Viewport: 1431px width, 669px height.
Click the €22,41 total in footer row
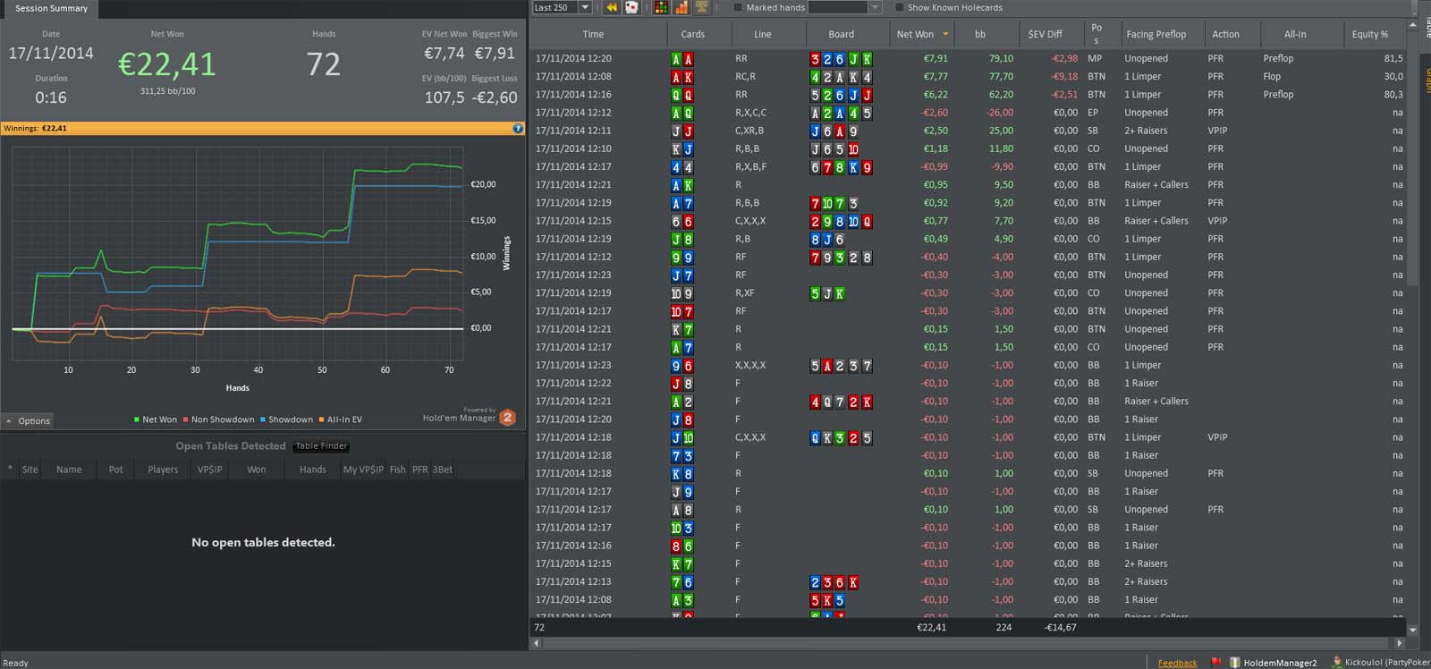[x=931, y=628]
